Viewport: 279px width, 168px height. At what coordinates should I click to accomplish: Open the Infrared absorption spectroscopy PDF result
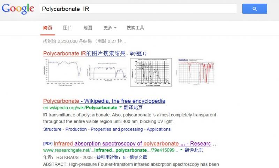coord(135,144)
